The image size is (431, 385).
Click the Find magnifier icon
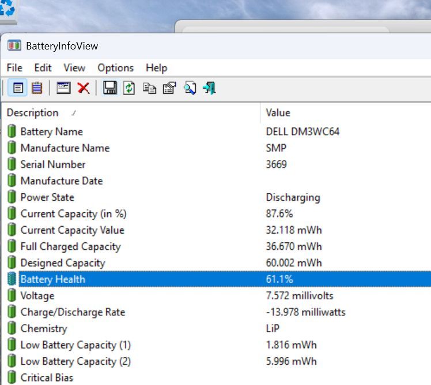click(x=190, y=88)
